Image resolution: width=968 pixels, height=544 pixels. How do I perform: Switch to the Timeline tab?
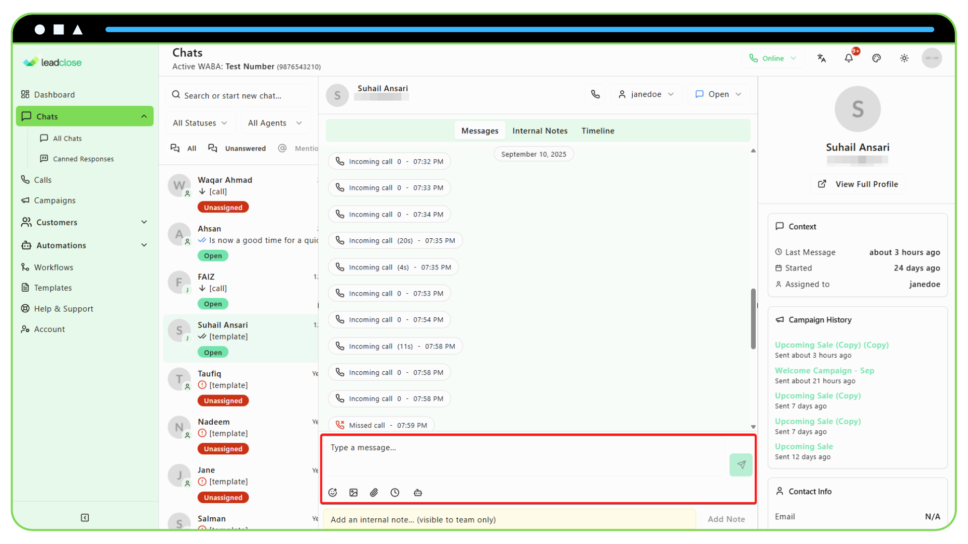point(597,131)
